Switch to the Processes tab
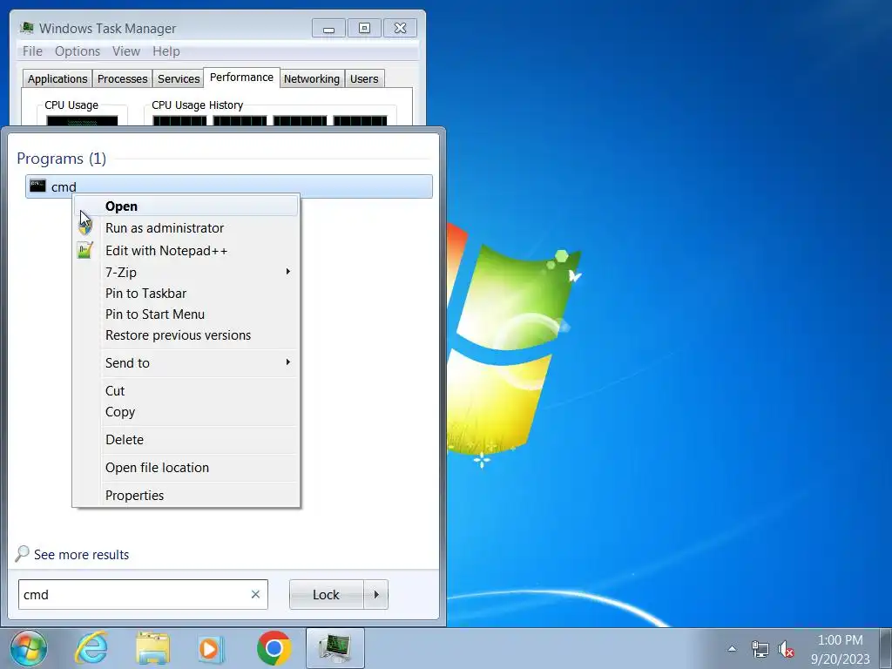 [x=122, y=78]
